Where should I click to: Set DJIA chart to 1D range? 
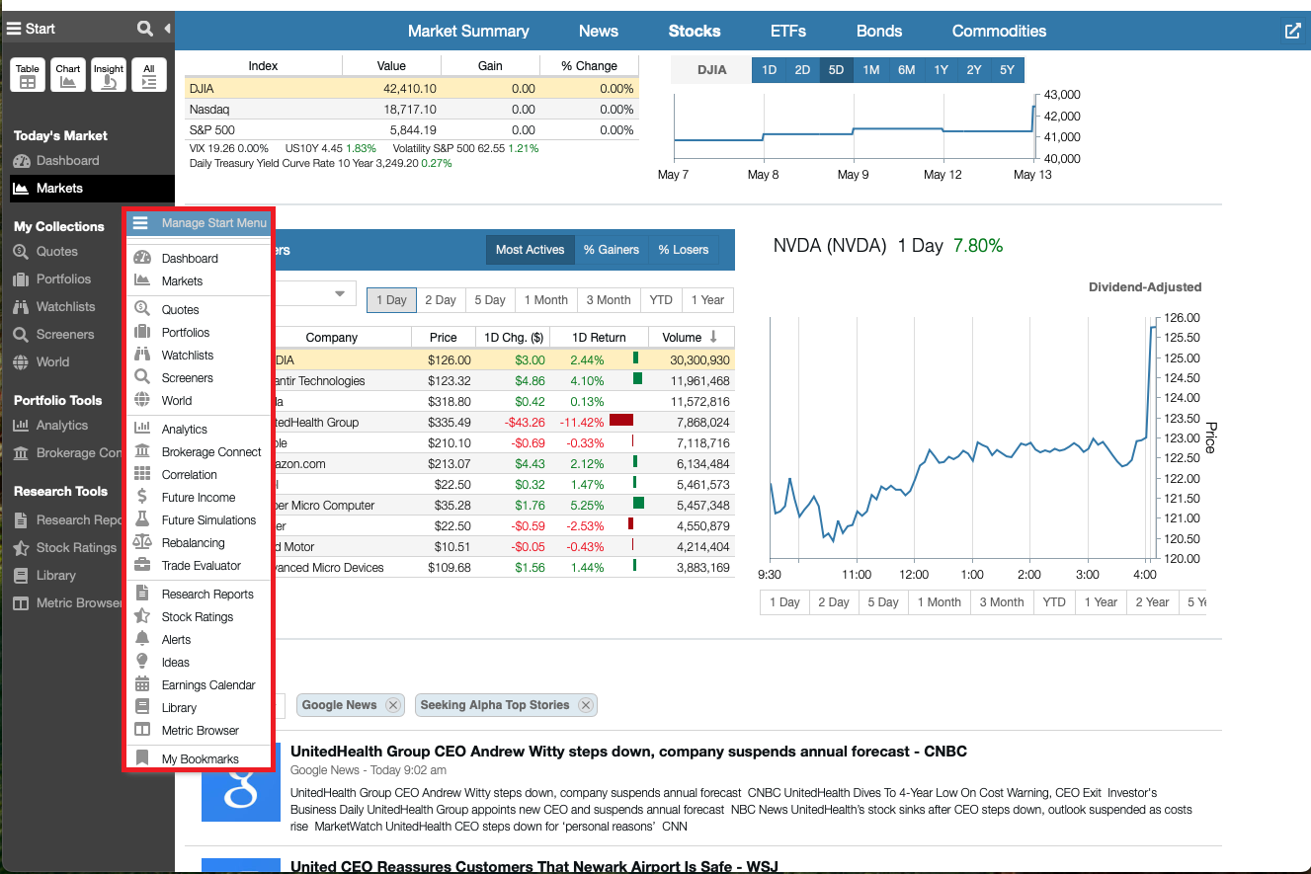tap(769, 70)
